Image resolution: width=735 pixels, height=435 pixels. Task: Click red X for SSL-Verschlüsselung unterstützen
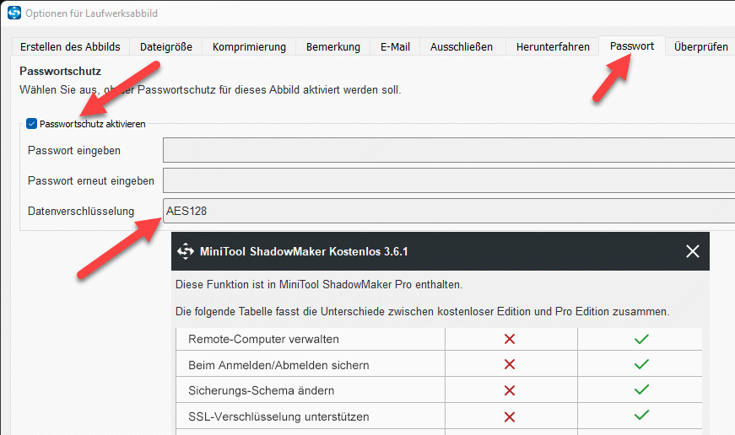click(510, 416)
